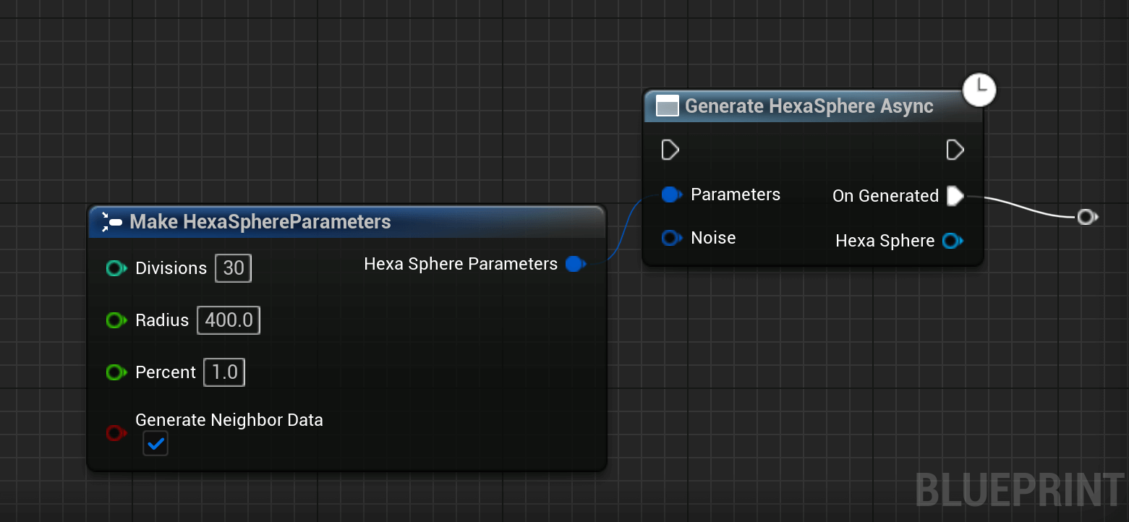Click the Hexa Sphere Parameters label

[x=461, y=264]
